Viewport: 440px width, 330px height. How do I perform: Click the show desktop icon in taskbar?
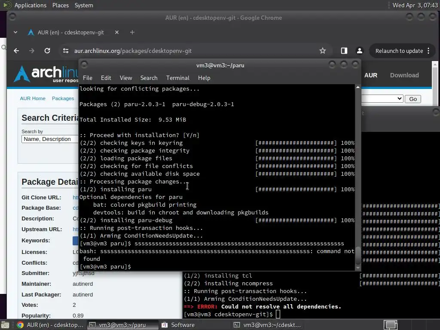(x=5, y=325)
